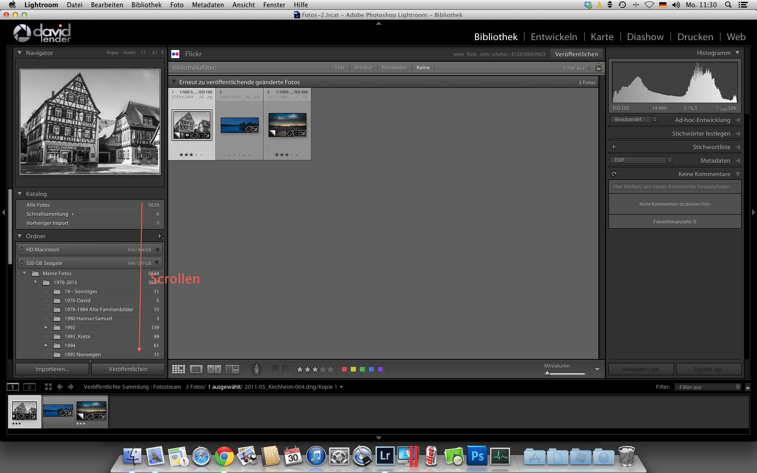757x473 pixels.
Task: Apply the red color label
Action: coord(344,369)
